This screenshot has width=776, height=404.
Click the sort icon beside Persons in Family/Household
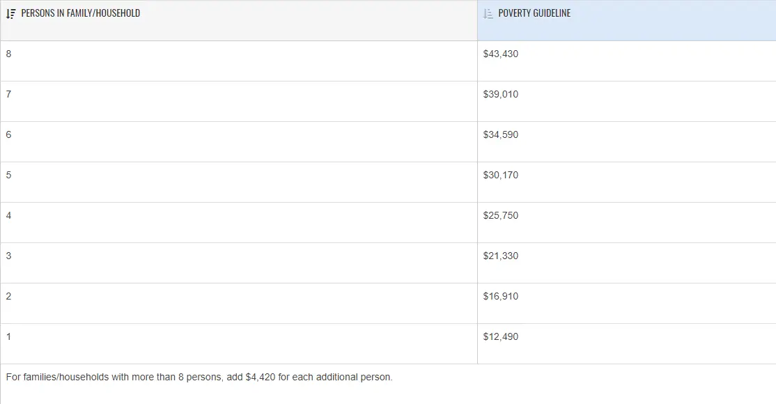(x=10, y=13)
